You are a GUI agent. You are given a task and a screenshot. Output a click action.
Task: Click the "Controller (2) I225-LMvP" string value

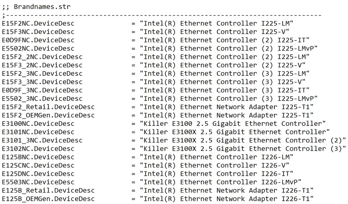point(229,49)
